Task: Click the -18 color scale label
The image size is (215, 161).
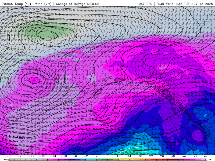Action: click(x=42, y=156)
